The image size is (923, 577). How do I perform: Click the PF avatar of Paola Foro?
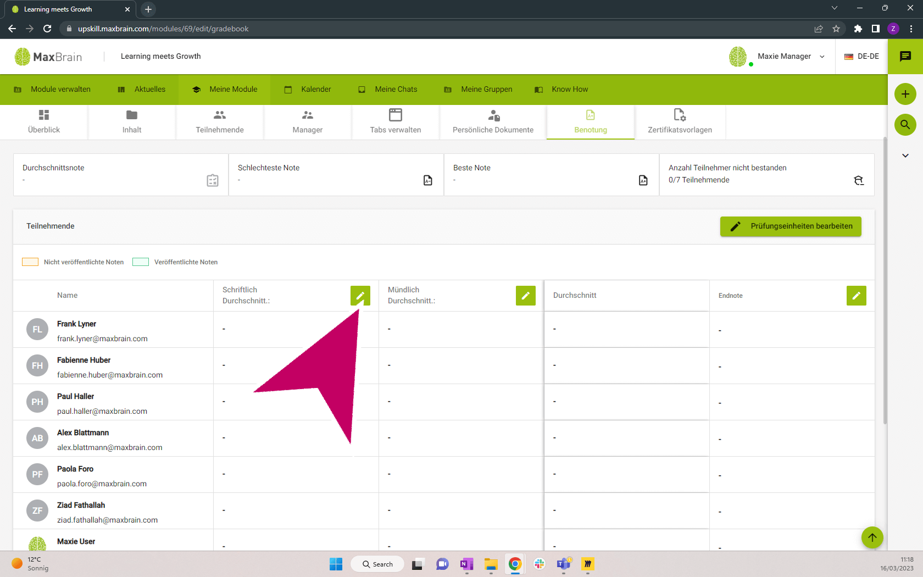click(37, 475)
